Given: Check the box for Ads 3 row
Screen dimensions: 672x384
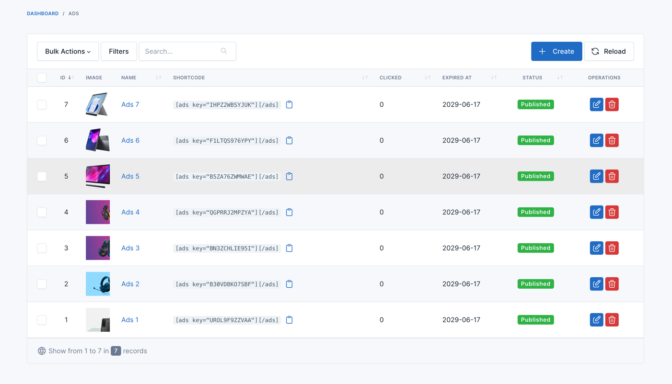Looking at the screenshot, I should [42, 248].
